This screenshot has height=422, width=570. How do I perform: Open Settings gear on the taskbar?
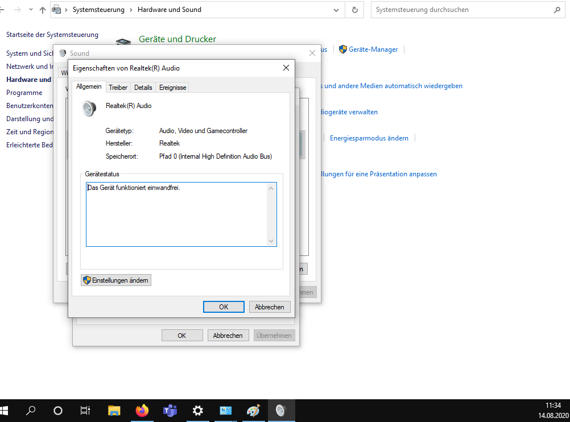[198, 411]
